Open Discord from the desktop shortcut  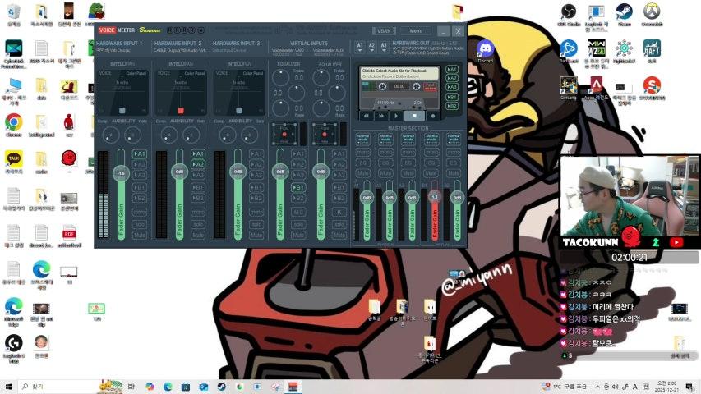point(485,51)
